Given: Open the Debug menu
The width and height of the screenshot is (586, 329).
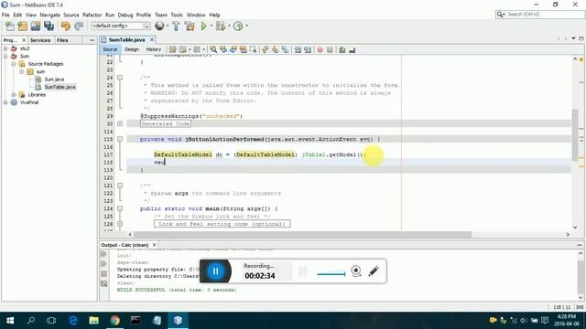Looking at the screenshot, I should [125, 15].
